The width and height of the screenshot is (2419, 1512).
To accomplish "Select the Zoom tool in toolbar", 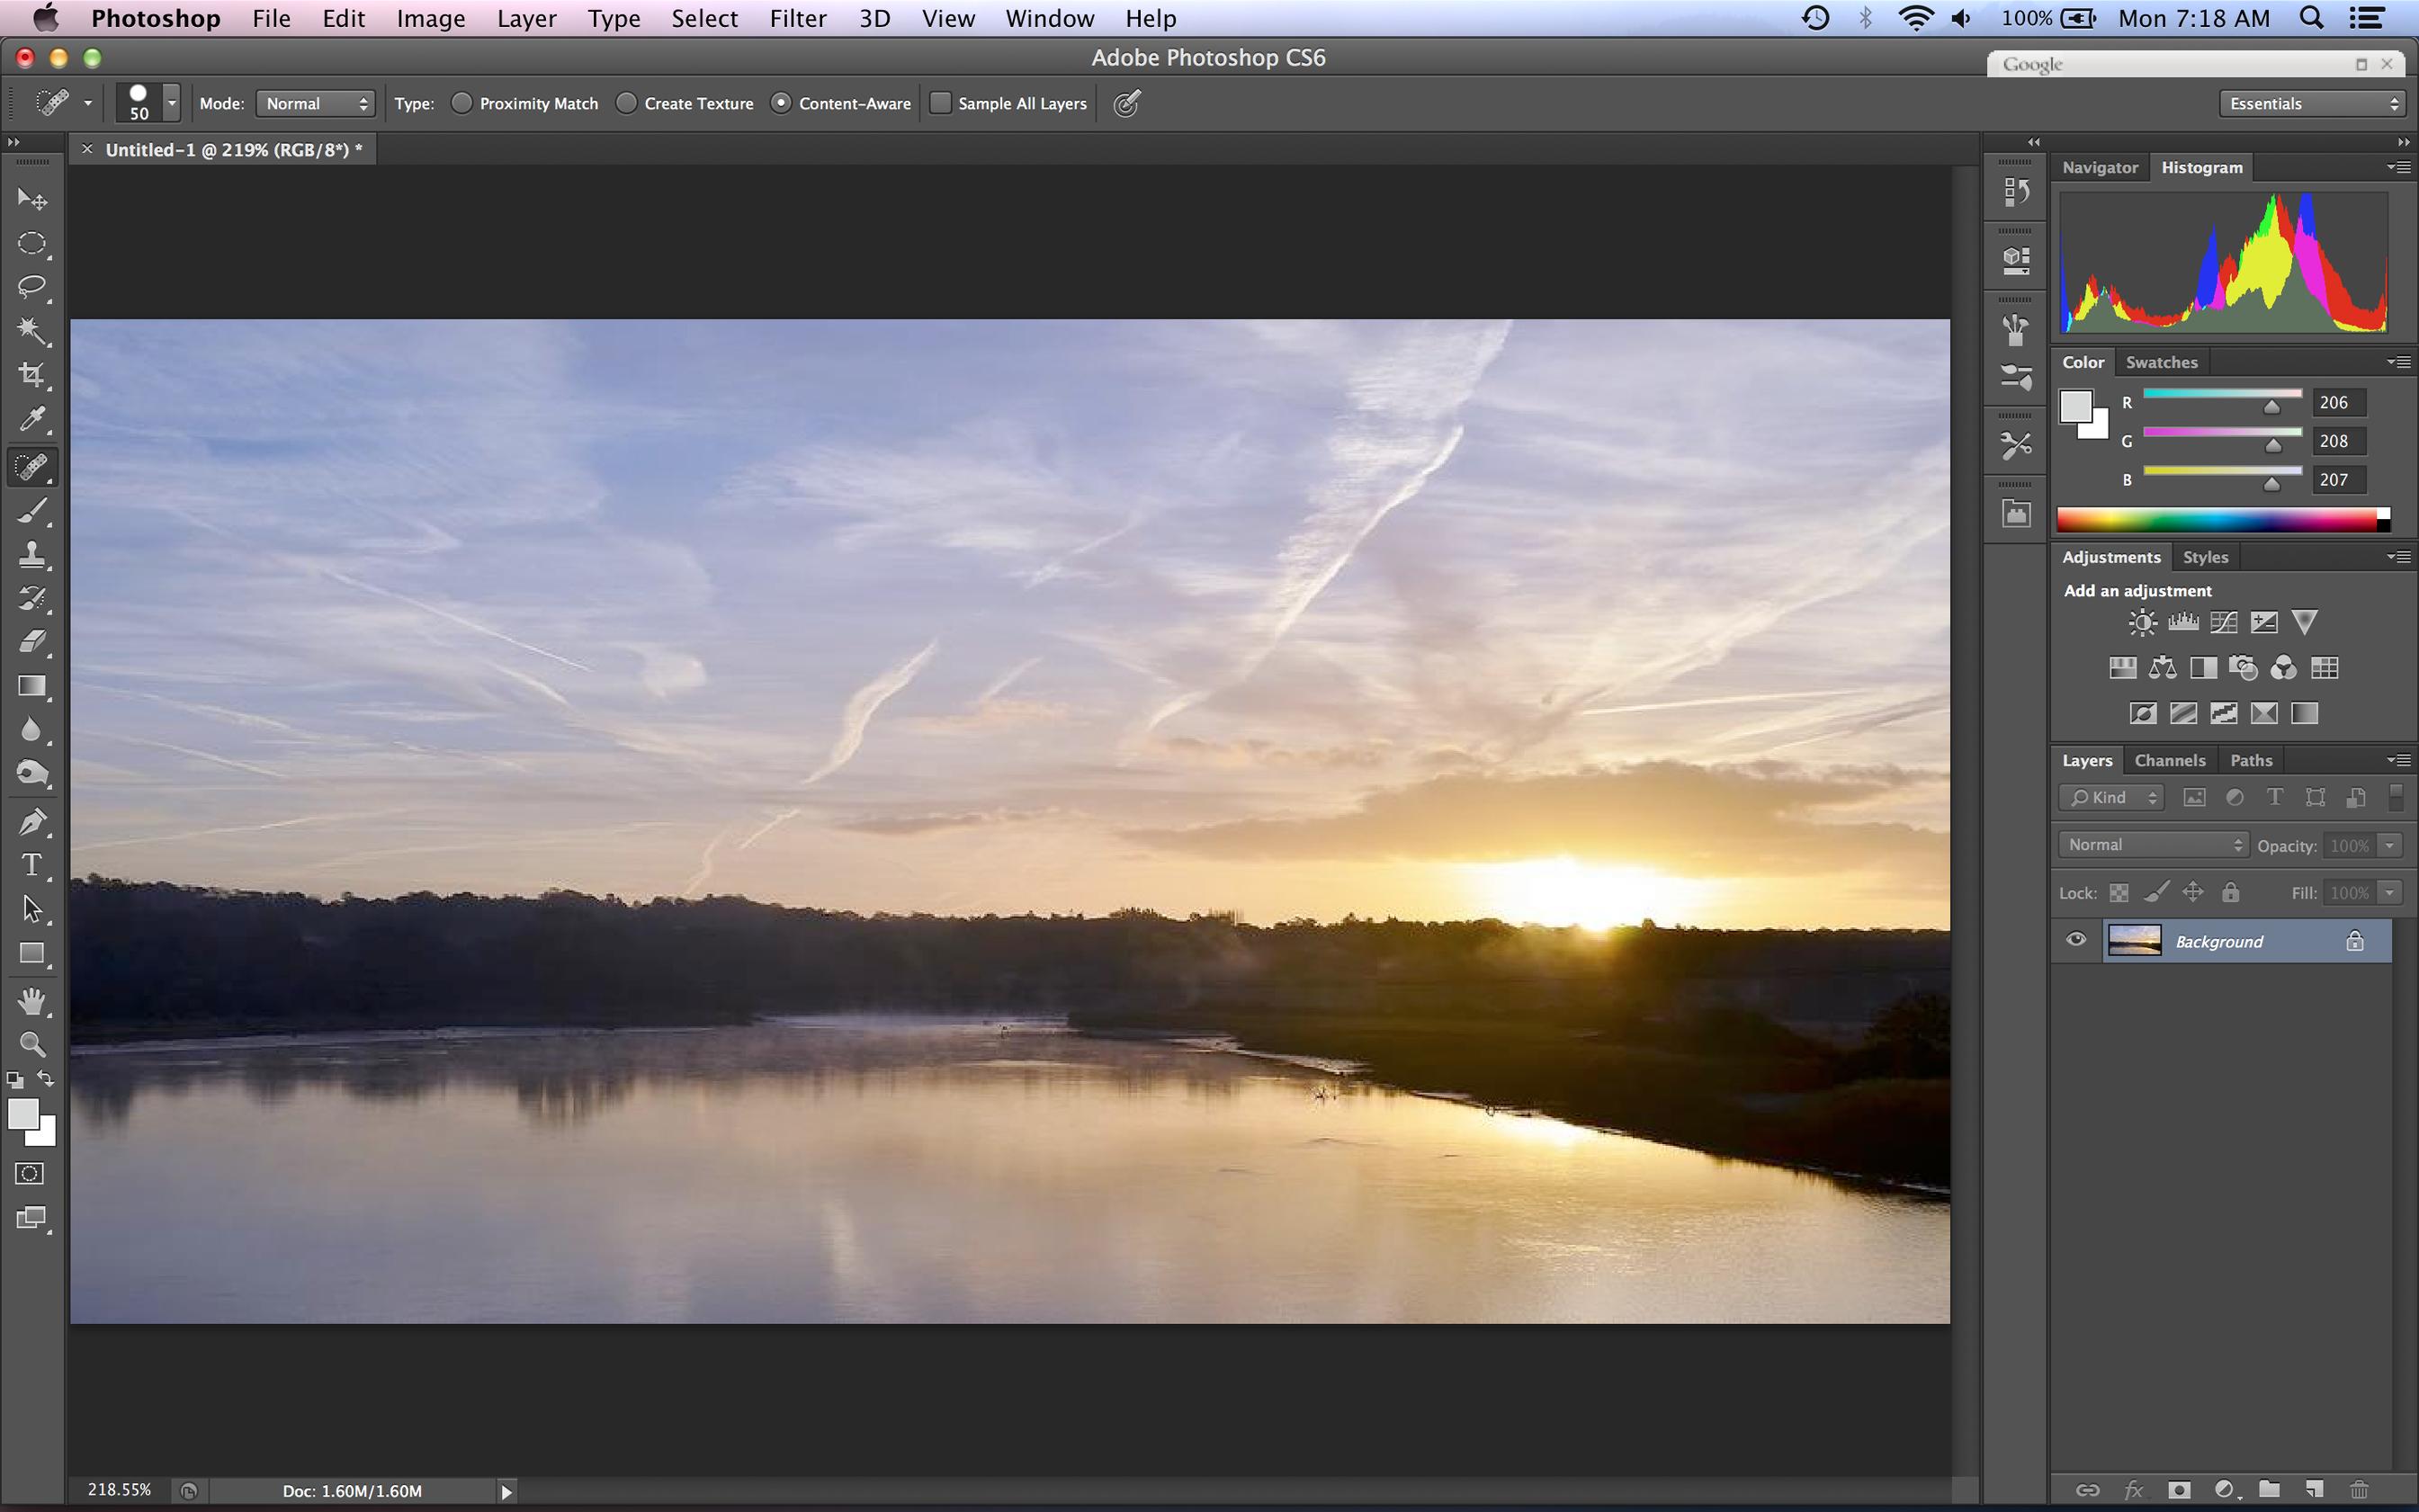I will click(x=32, y=1045).
